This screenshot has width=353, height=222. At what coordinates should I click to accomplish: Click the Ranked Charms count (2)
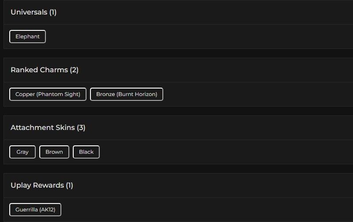[x=74, y=70]
